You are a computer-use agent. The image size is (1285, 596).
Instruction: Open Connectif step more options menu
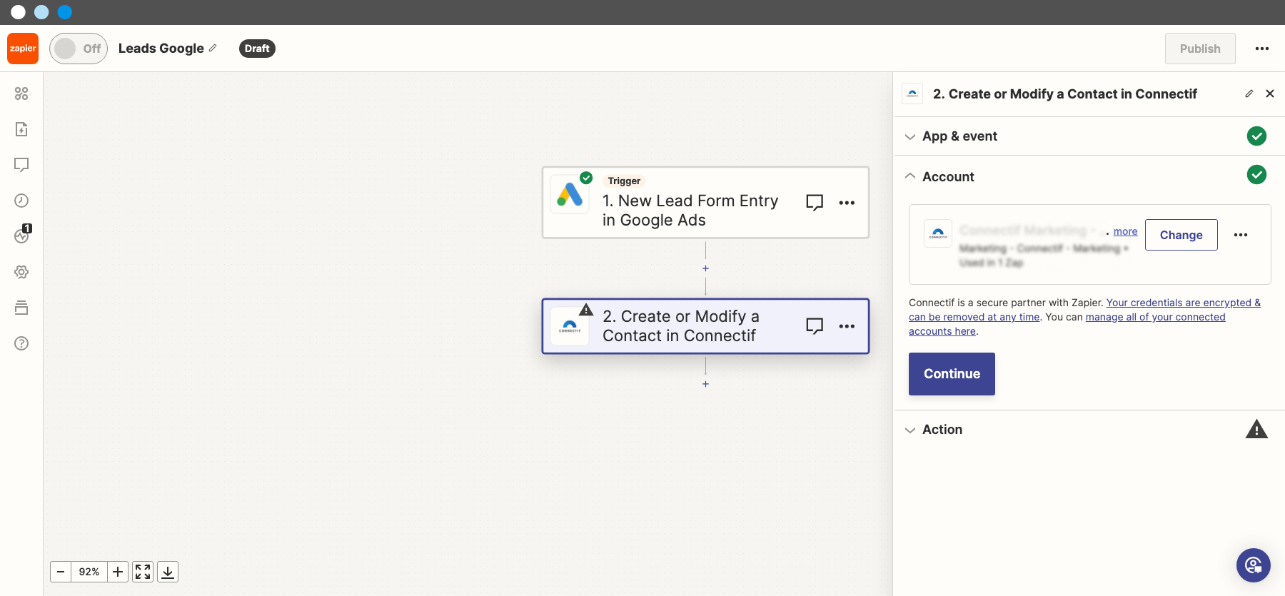pos(847,326)
